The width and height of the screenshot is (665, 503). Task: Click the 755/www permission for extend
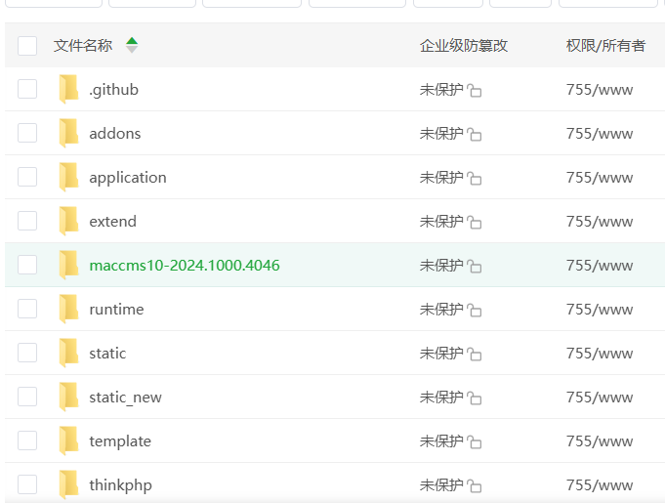(x=600, y=221)
